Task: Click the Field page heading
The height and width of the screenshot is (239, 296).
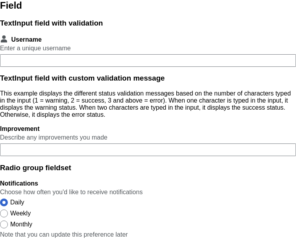Action: click(11, 5)
